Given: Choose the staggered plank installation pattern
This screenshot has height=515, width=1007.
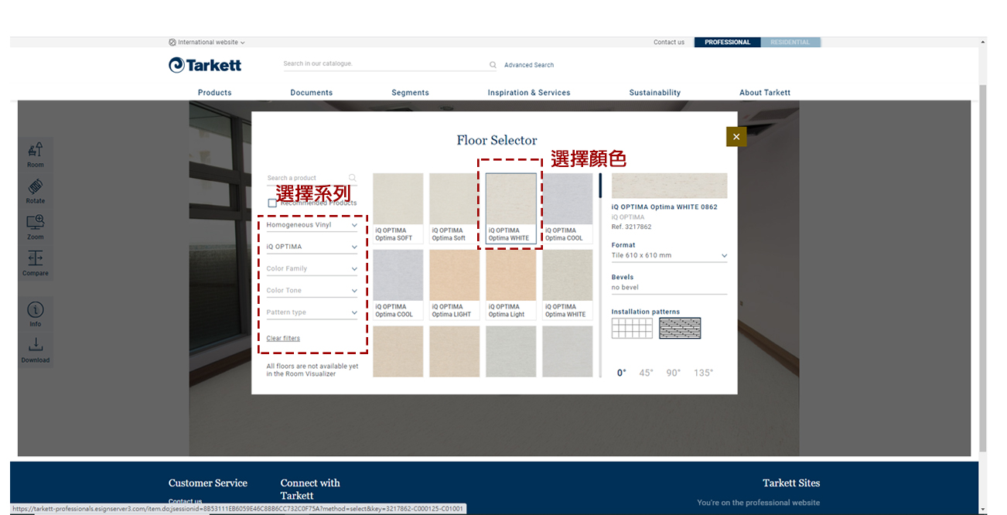Looking at the screenshot, I should click(x=680, y=329).
